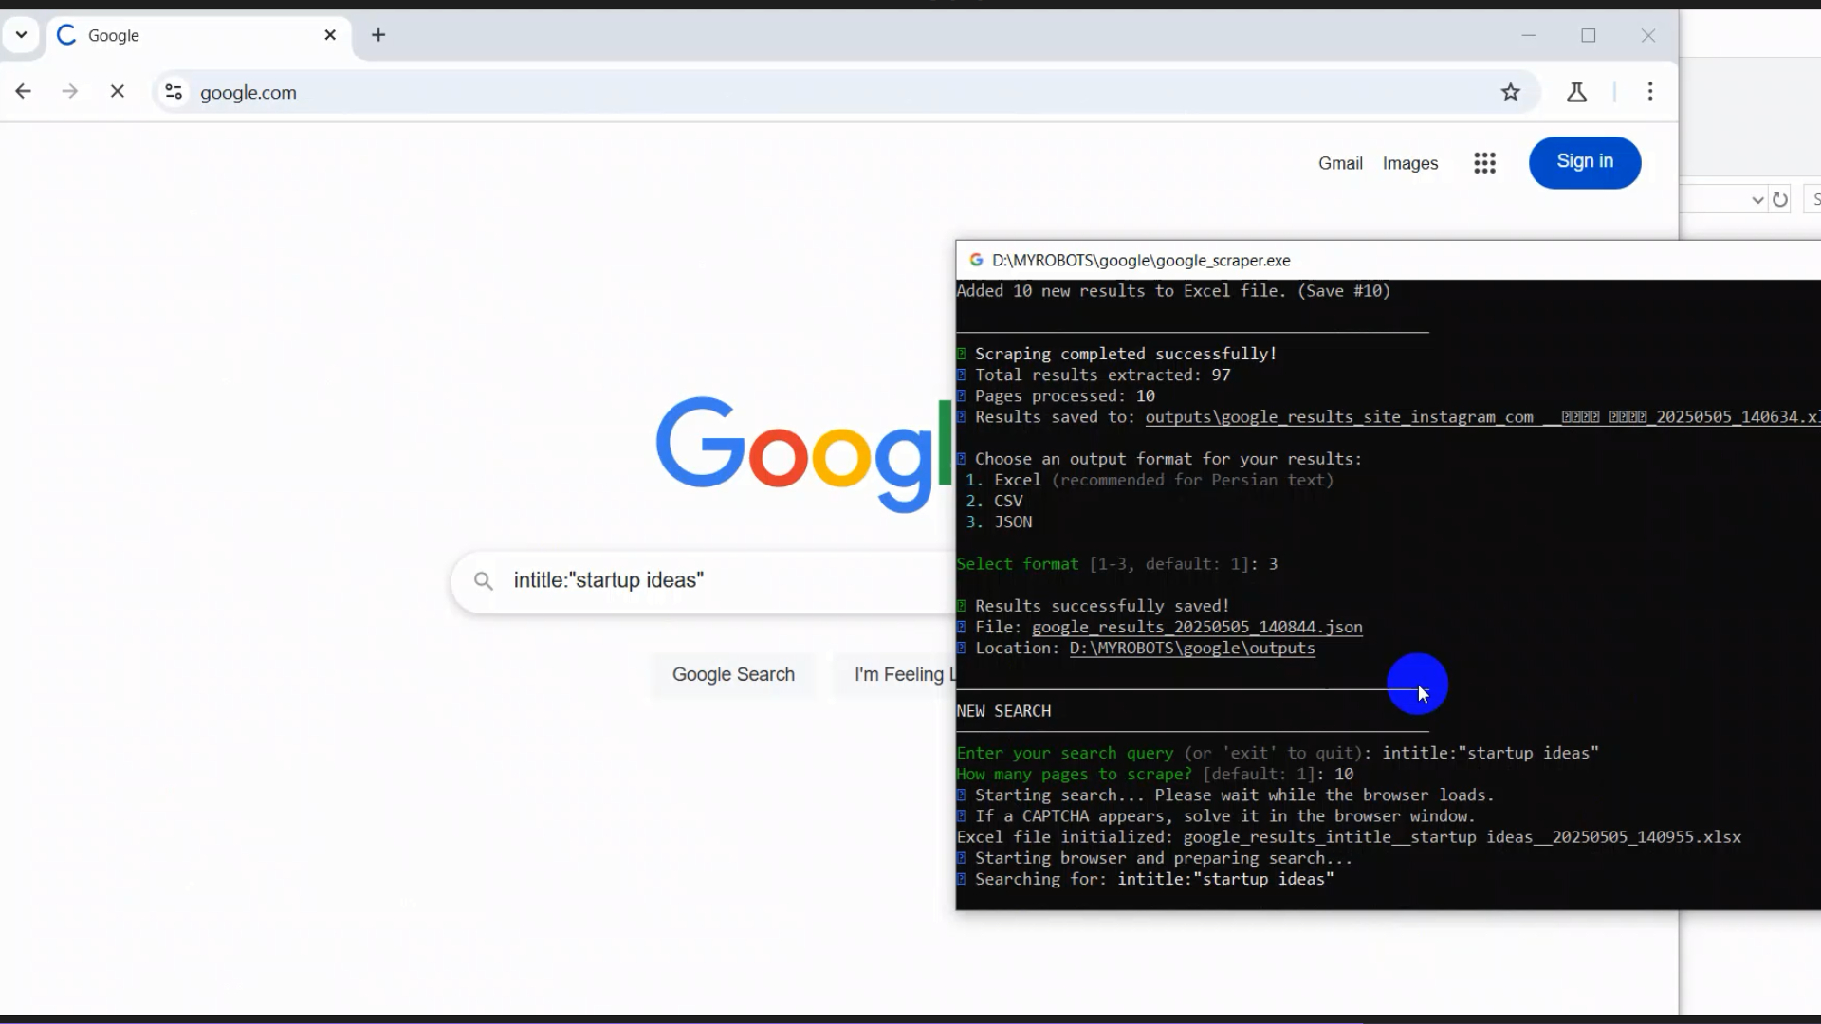Click refresh icon in background window

click(1780, 200)
